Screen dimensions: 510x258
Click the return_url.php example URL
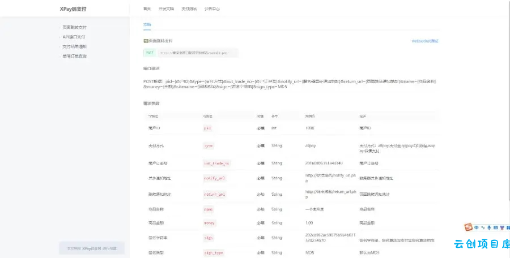[x=330, y=194]
